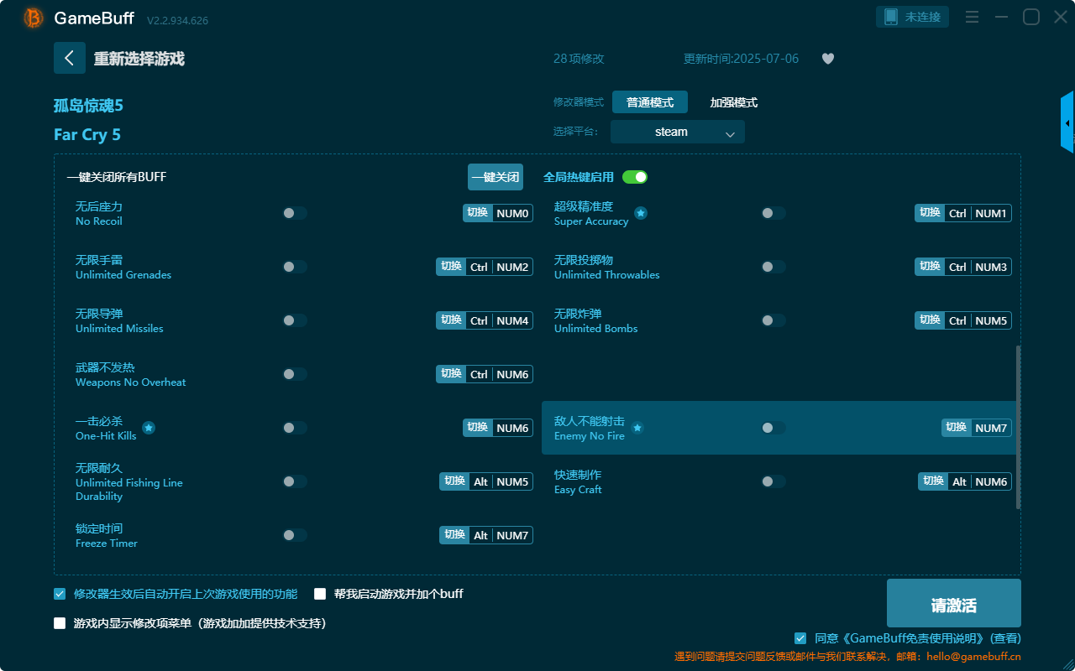This screenshot has width=1075, height=671.
Task: Click the star beside One-Hit Kills
Action: 148,427
